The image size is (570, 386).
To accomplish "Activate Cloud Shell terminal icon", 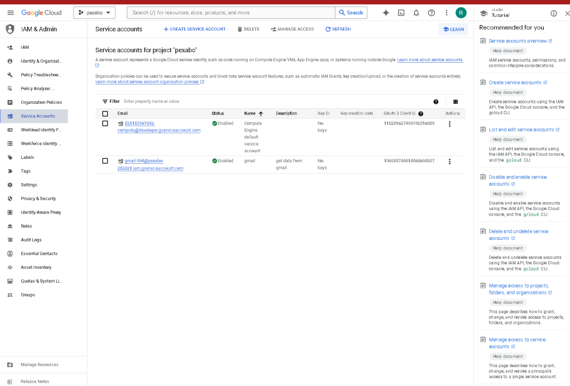I will 401,13.
